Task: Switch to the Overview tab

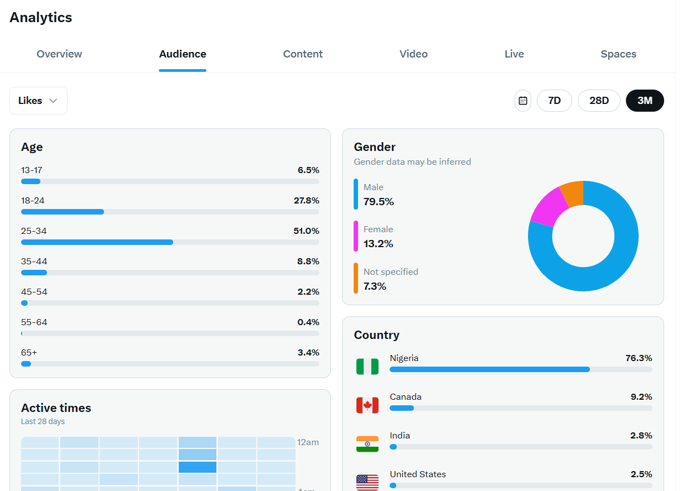Action: click(59, 54)
